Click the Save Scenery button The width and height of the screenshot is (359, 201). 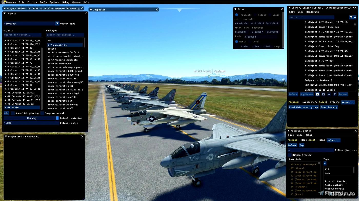click(x=329, y=107)
